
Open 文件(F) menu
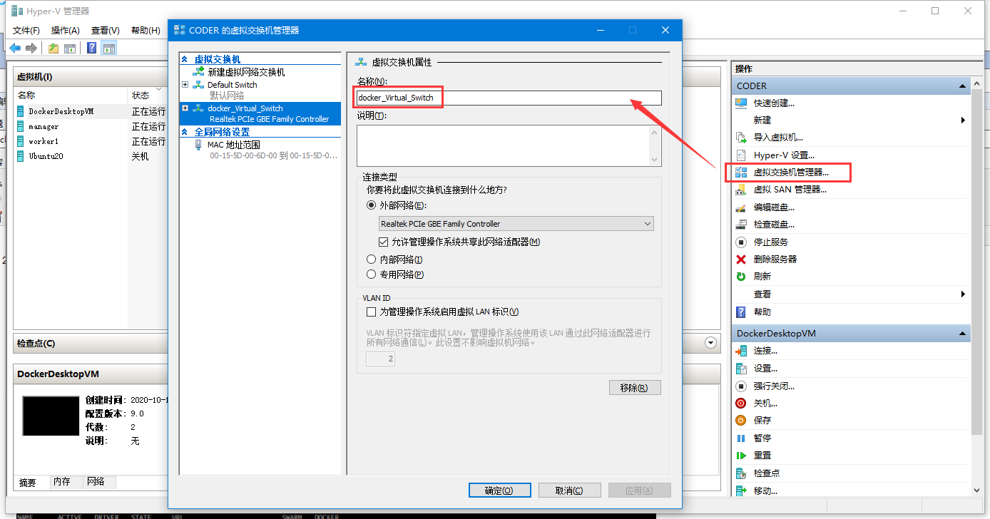point(26,30)
